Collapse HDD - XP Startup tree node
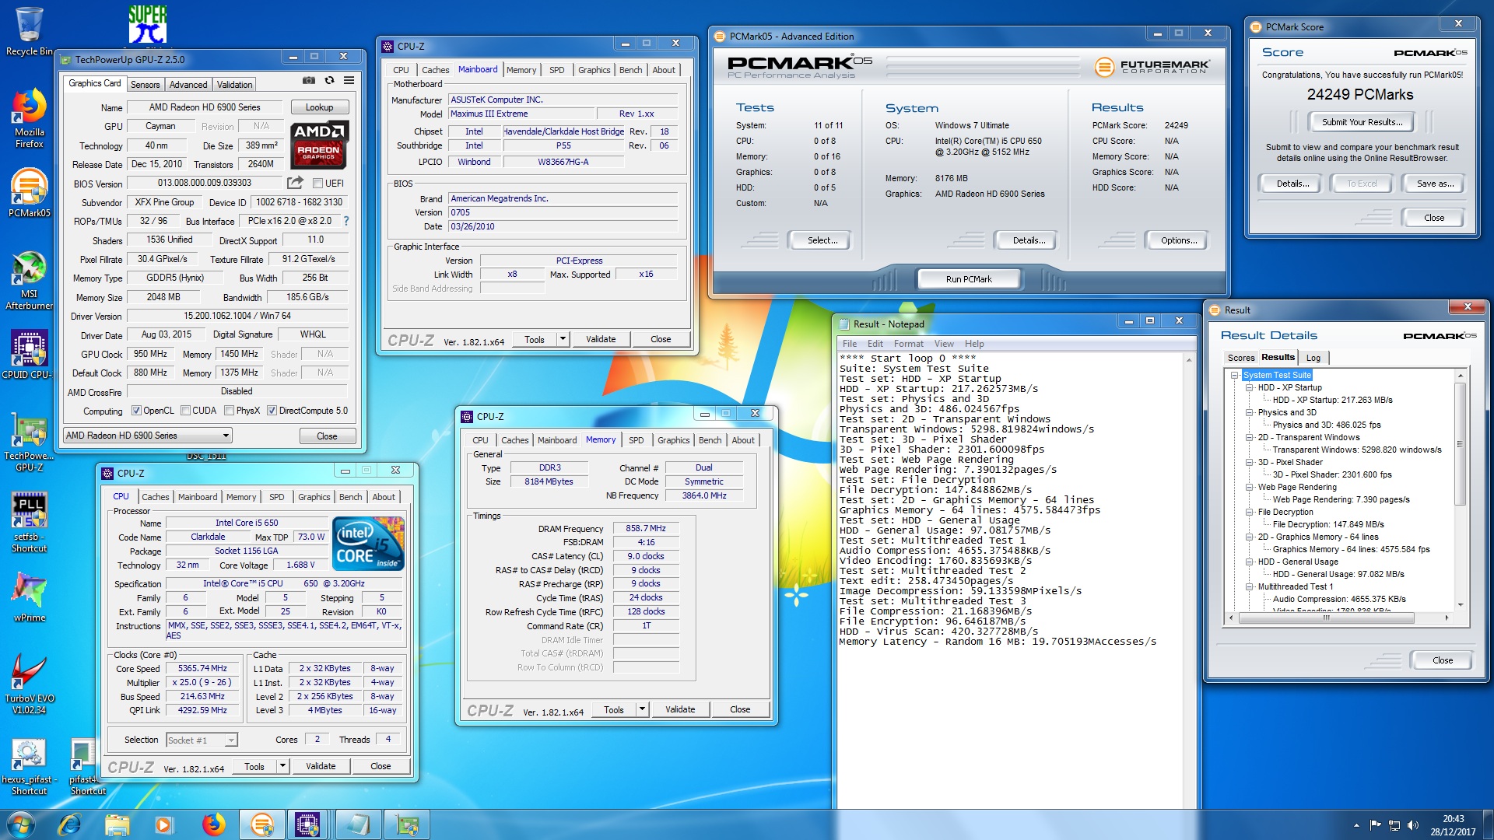Viewport: 1494px width, 840px height. click(1249, 387)
